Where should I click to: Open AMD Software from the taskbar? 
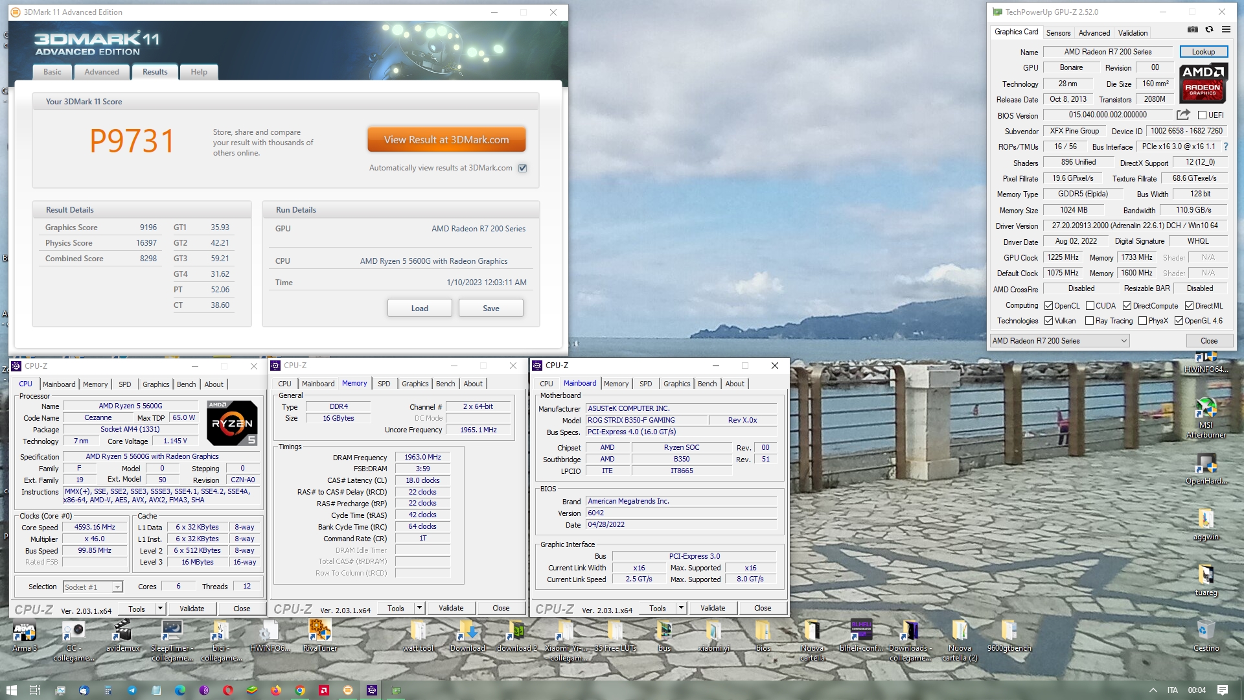click(x=324, y=690)
